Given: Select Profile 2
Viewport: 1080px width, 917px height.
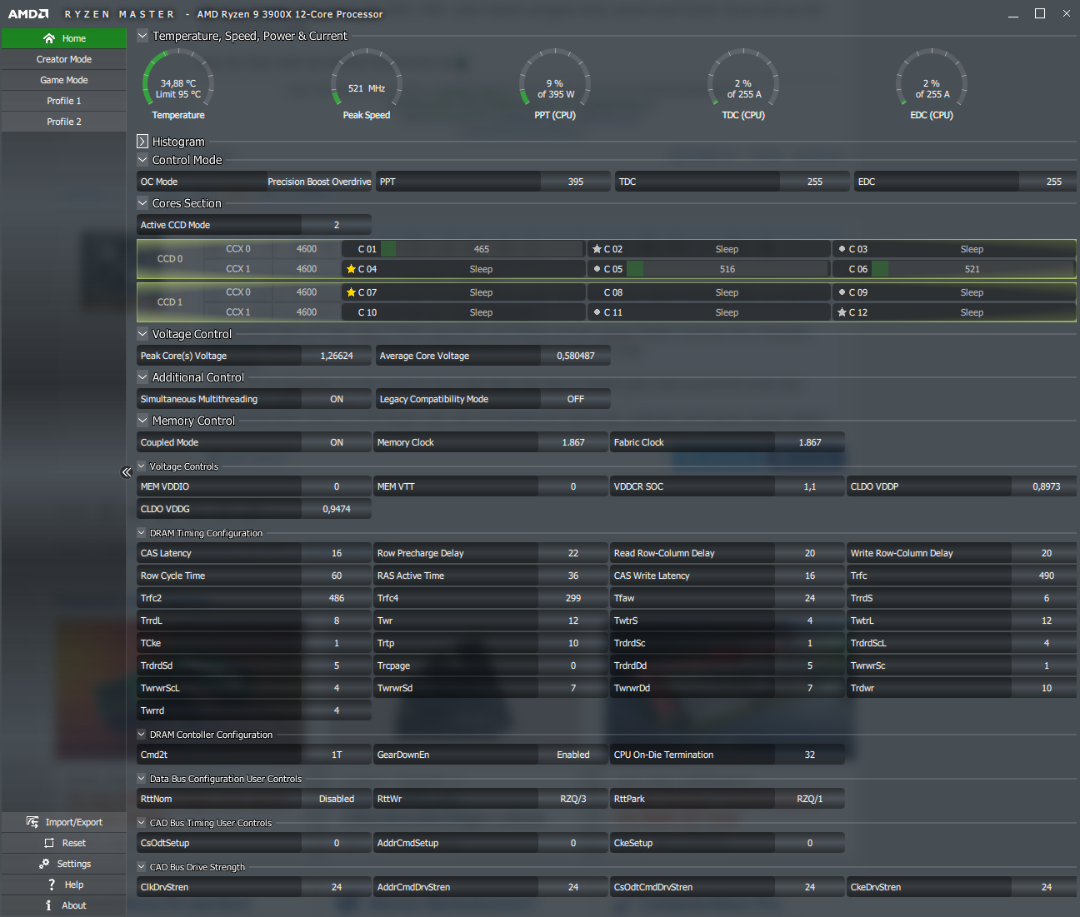Looking at the screenshot, I should (64, 122).
